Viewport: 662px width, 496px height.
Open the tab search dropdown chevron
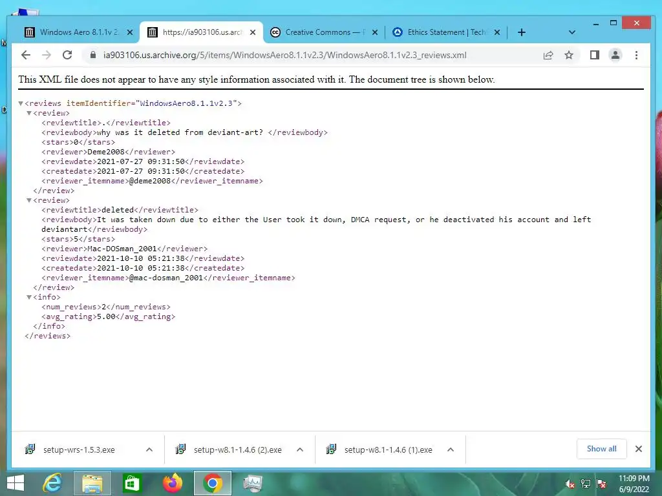coord(571,32)
